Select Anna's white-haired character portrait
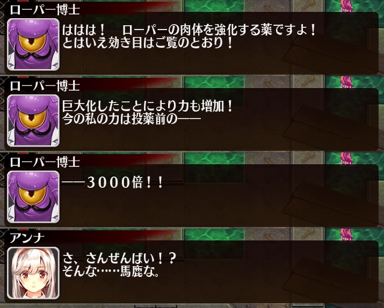 coord(33,273)
